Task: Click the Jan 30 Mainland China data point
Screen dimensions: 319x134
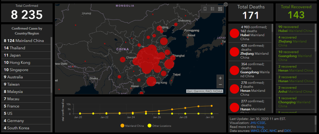Action: [x=212, y=106]
